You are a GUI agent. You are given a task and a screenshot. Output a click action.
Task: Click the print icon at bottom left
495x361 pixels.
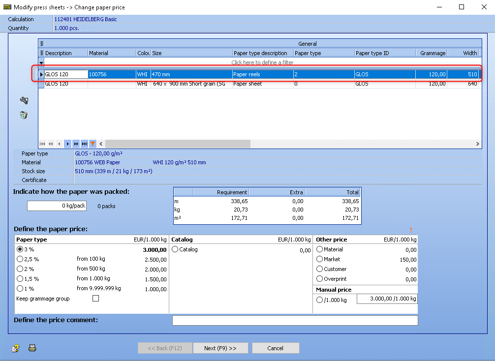pyautogui.click(x=32, y=348)
